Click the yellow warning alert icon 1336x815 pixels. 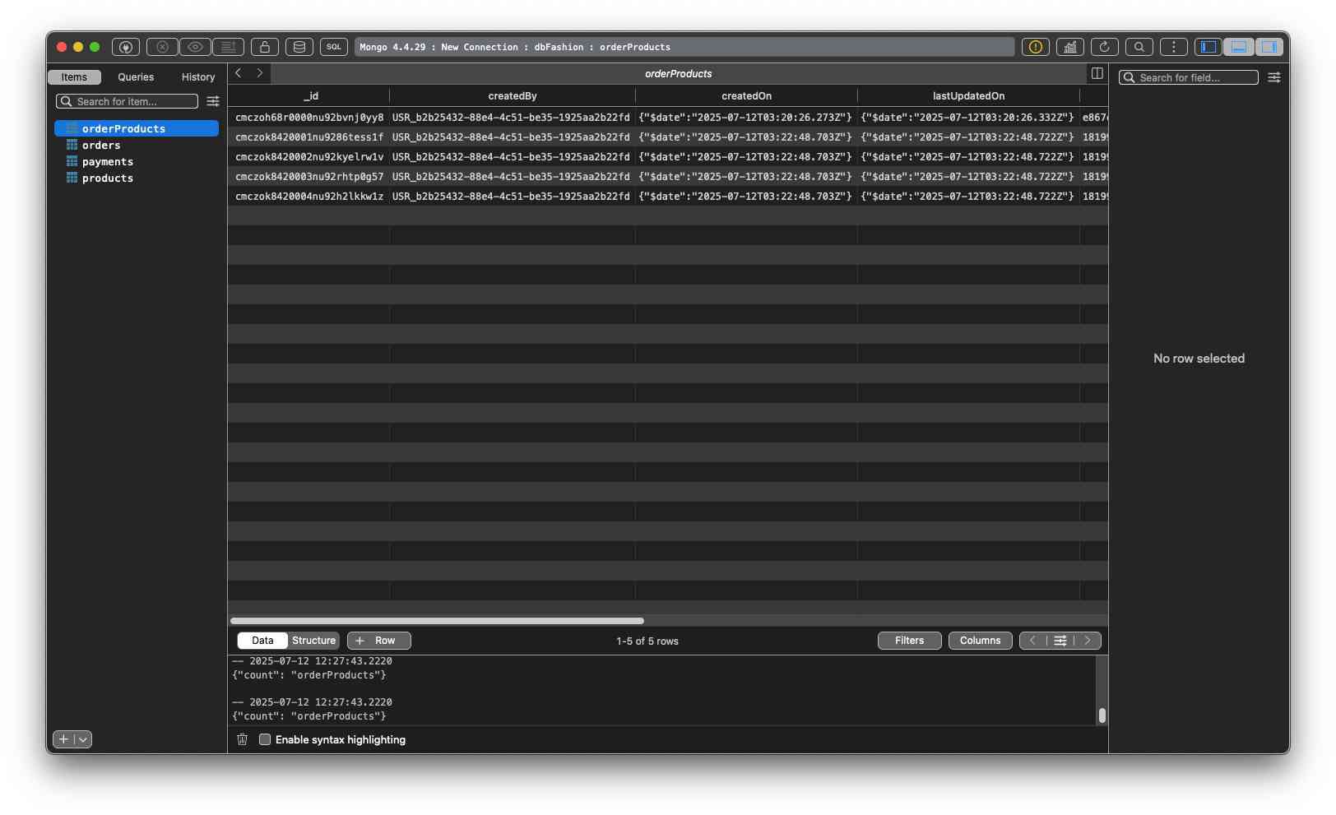[x=1035, y=47]
